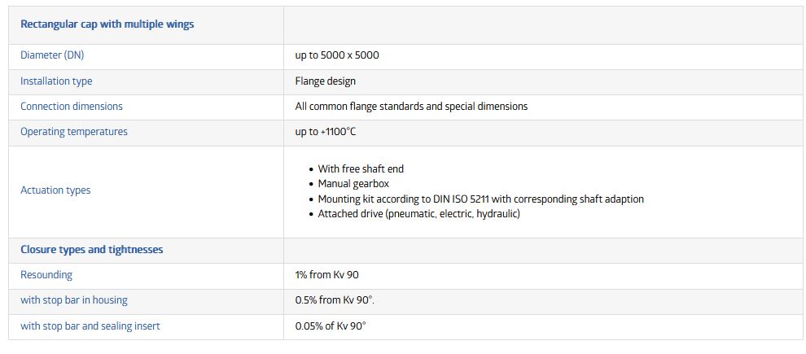Select the 'Operating temperatures' label
This screenshot has height=354, width=806.
tap(74, 132)
